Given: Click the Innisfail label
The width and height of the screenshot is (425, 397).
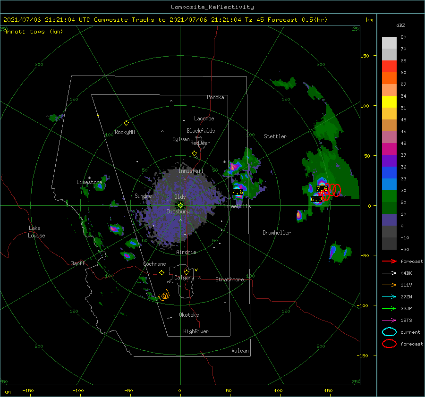Looking at the screenshot, I should [191, 171].
